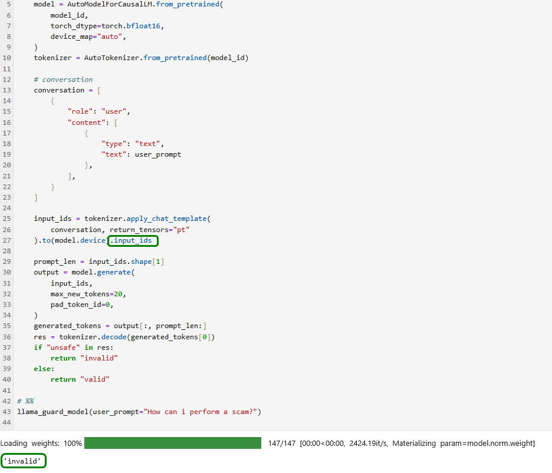Click line number 43 in the gutter
Image resolution: width=552 pixels, height=473 pixels.
7,412
